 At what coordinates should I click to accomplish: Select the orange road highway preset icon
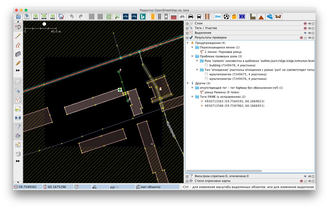point(153,17)
